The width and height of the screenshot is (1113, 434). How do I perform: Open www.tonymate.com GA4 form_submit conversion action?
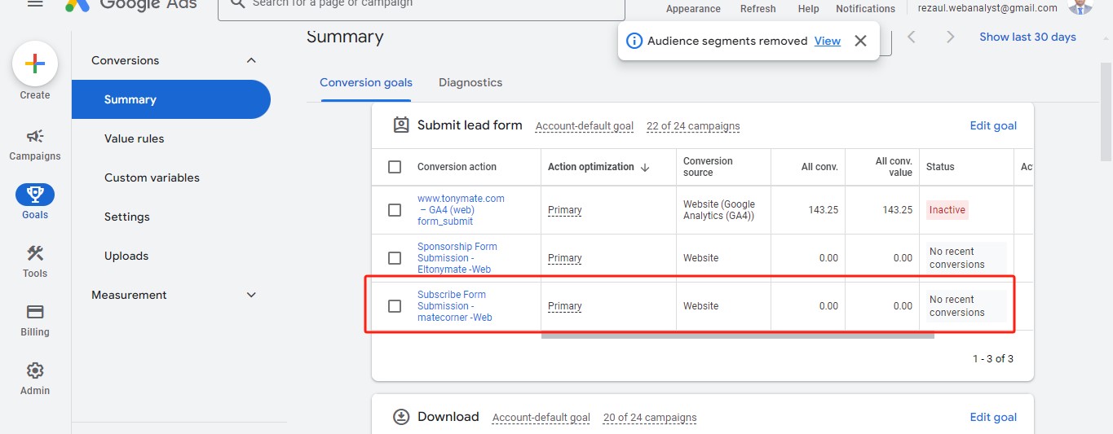pyautogui.click(x=461, y=210)
